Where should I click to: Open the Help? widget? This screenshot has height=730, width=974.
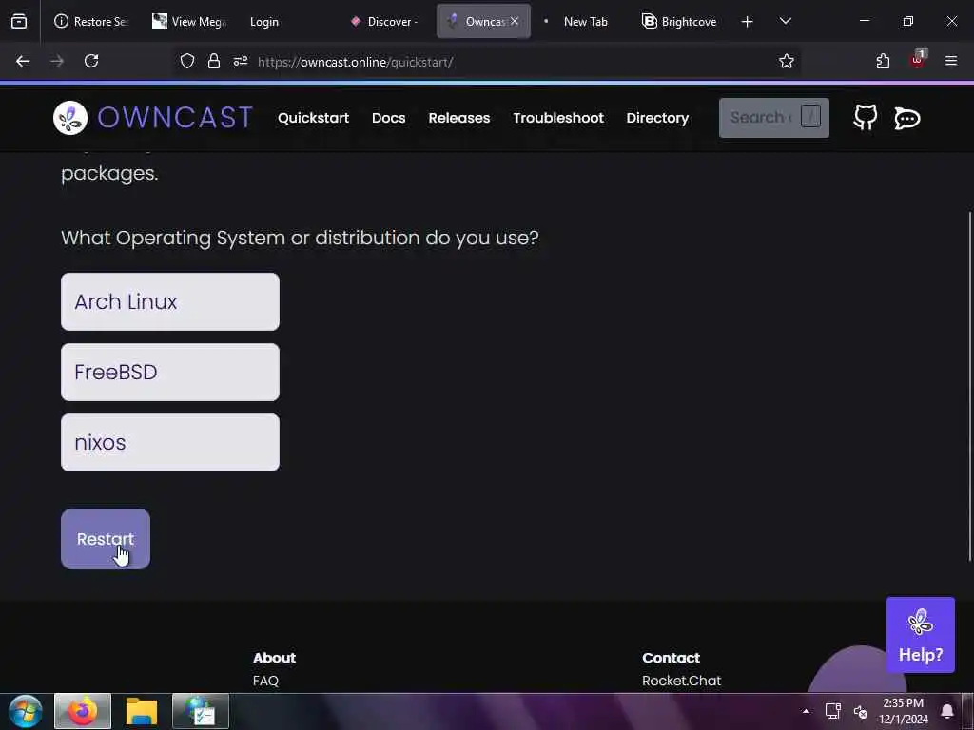click(921, 634)
